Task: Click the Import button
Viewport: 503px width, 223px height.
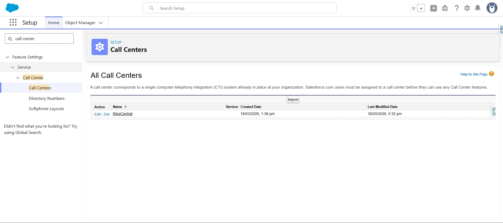Action: click(293, 100)
